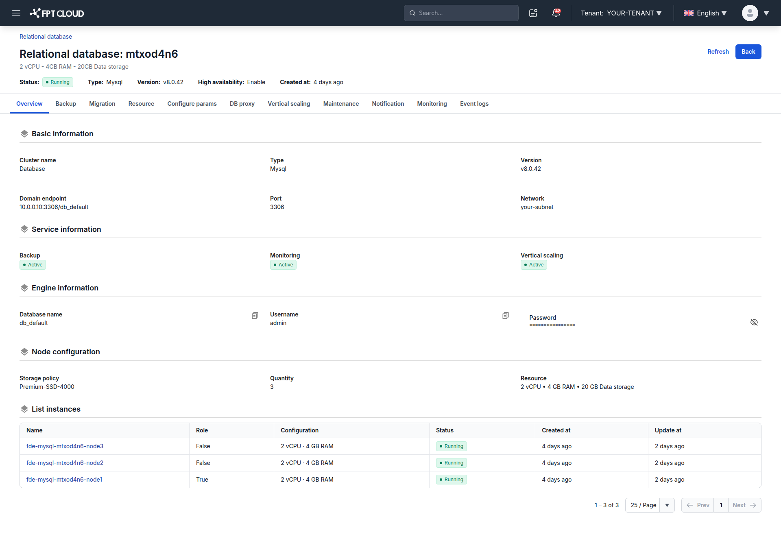Expand the user account menu arrow
Screen dimensions: 781x541
766,13
